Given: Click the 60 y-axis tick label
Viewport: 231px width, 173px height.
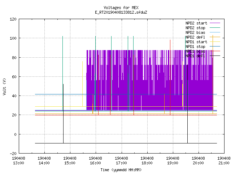Looking at the screenshot, I should 14,77.
